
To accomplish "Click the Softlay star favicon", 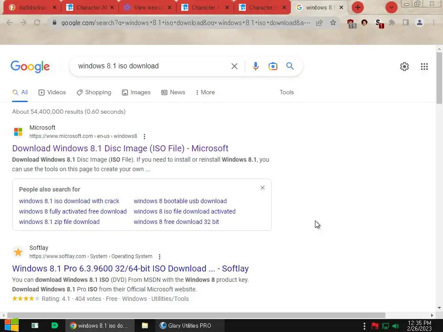I will 18,252.
